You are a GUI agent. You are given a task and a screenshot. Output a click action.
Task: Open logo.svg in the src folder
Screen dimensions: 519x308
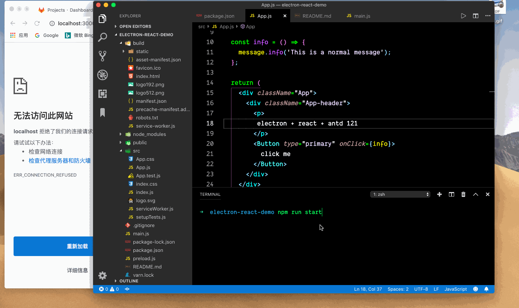[145, 200]
